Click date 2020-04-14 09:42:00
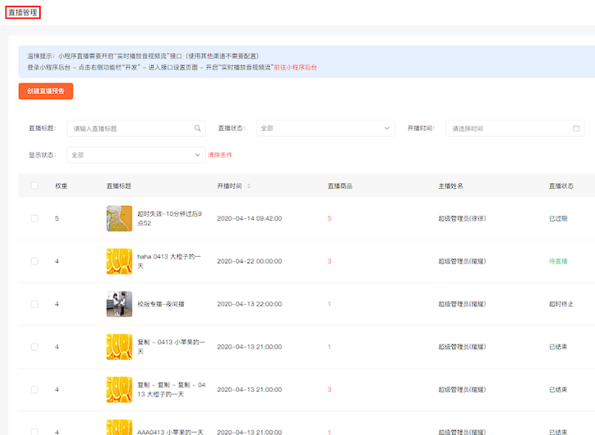 pyautogui.click(x=249, y=218)
